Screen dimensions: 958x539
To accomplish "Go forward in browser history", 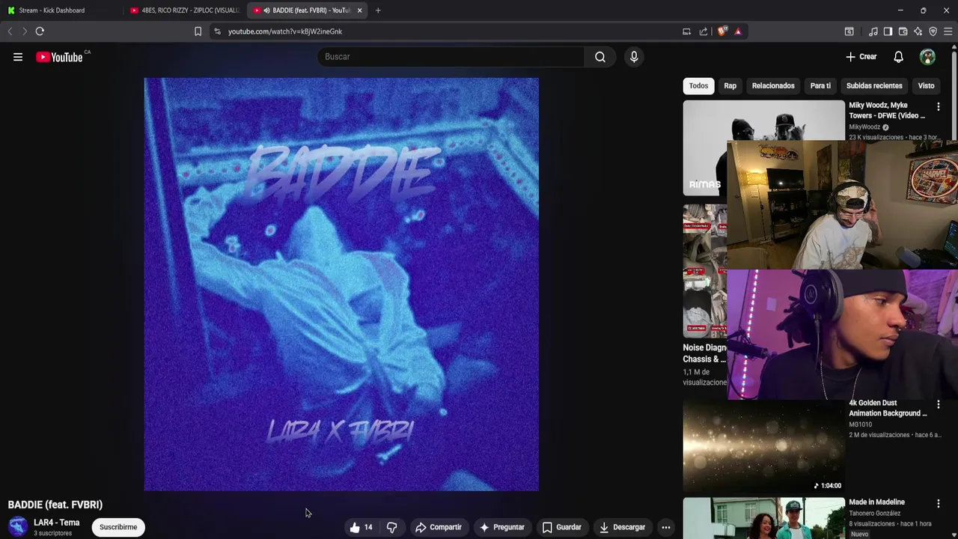I will tap(24, 31).
